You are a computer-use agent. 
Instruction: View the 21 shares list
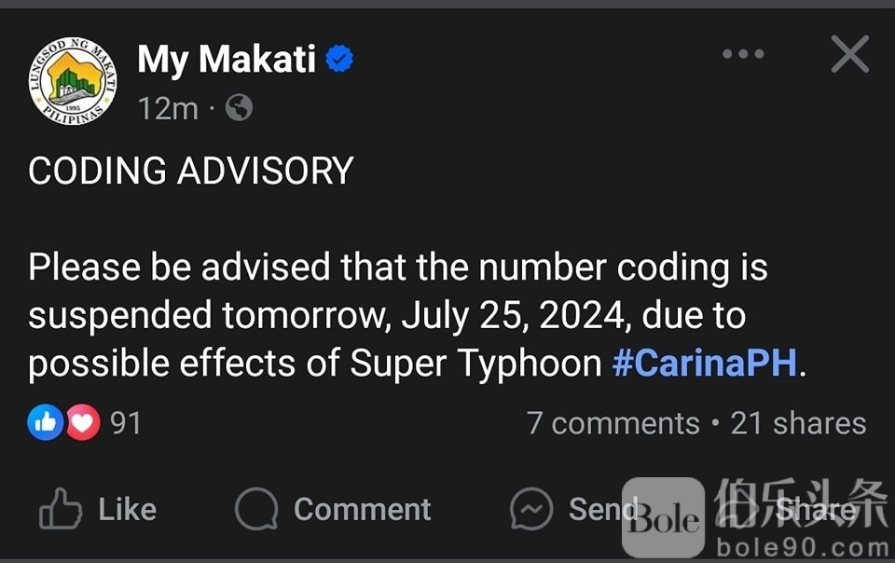[x=798, y=423]
